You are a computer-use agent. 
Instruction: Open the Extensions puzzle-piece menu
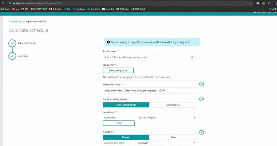tap(269, 3)
